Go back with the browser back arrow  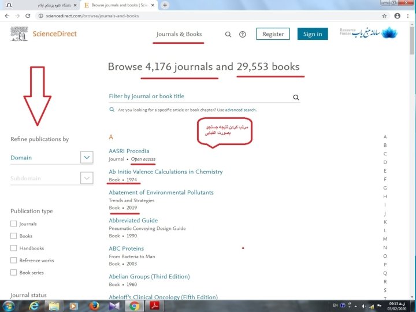click(x=7, y=16)
